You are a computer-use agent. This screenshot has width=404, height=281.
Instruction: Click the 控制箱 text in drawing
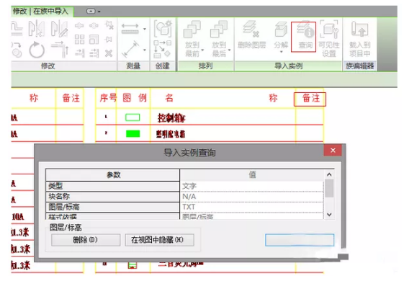point(171,118)
